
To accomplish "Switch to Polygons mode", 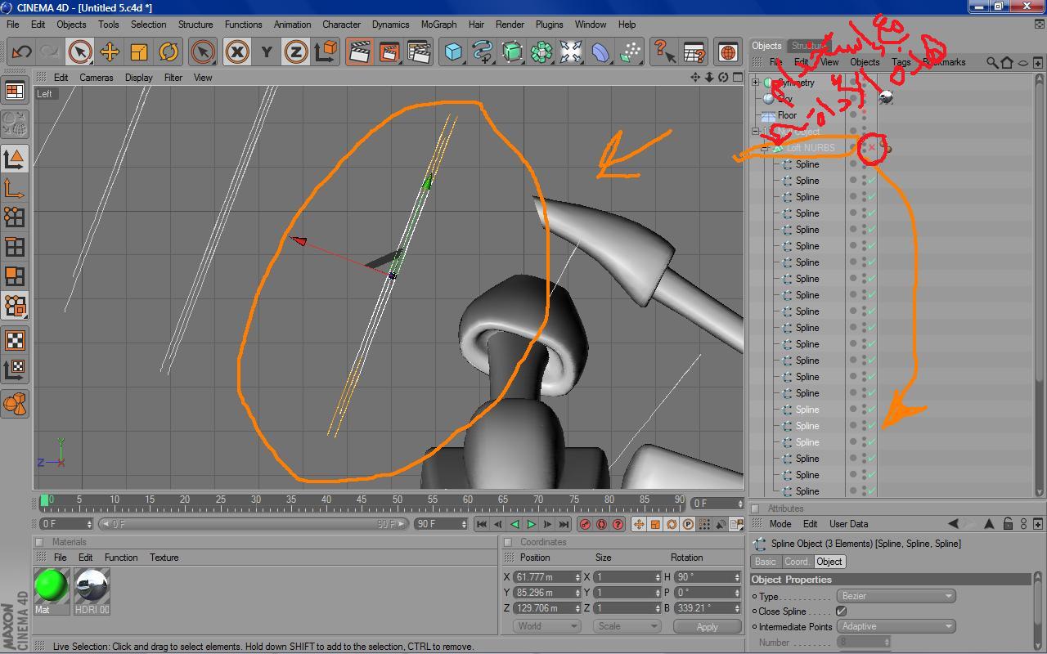I will [15, 275].
